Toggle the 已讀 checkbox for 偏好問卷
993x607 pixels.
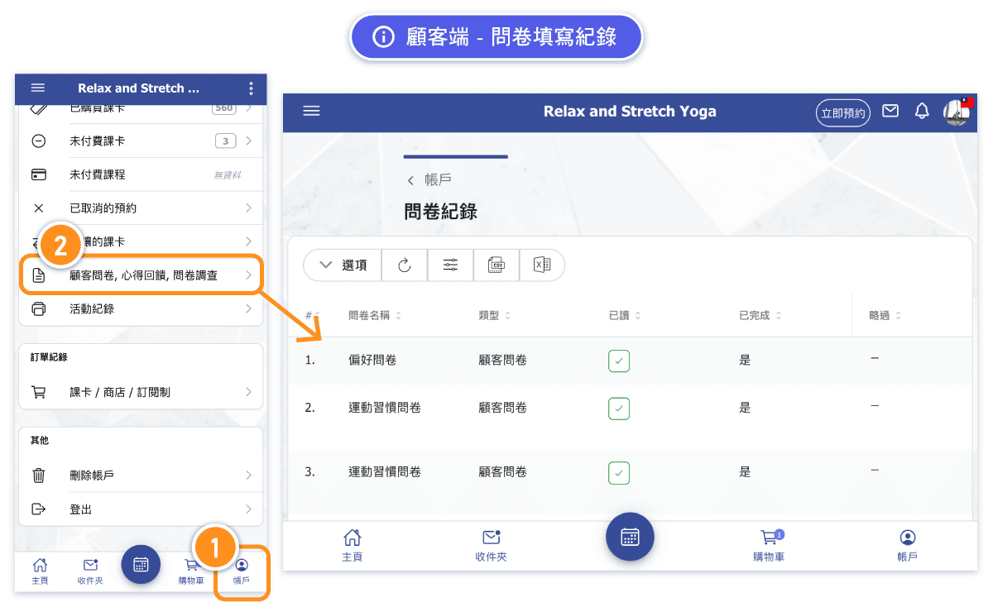click(619, 361)
